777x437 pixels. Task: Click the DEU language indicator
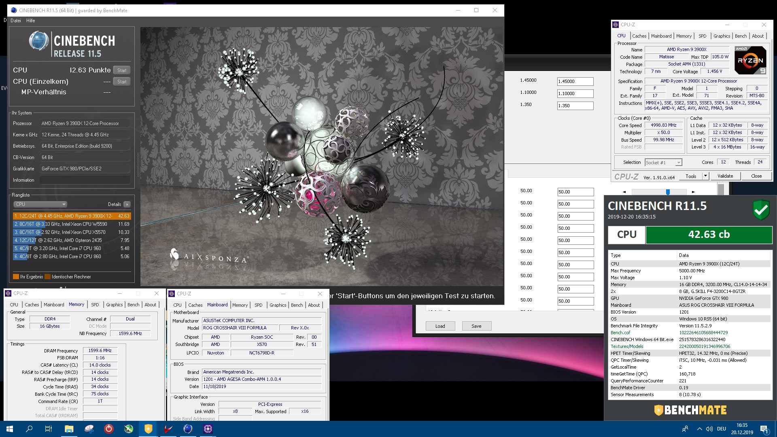point(721,429)
